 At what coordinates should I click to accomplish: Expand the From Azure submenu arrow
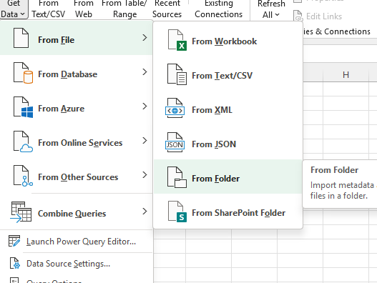pos(145,106)
